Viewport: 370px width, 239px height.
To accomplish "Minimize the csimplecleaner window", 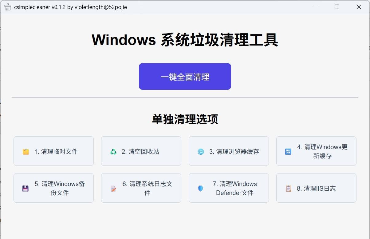I will tap(315, 7).
